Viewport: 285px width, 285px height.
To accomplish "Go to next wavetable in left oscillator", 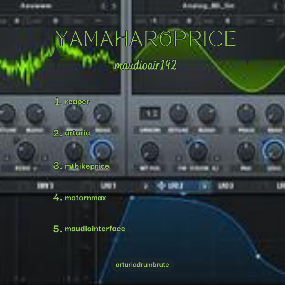I will (114, 6).
